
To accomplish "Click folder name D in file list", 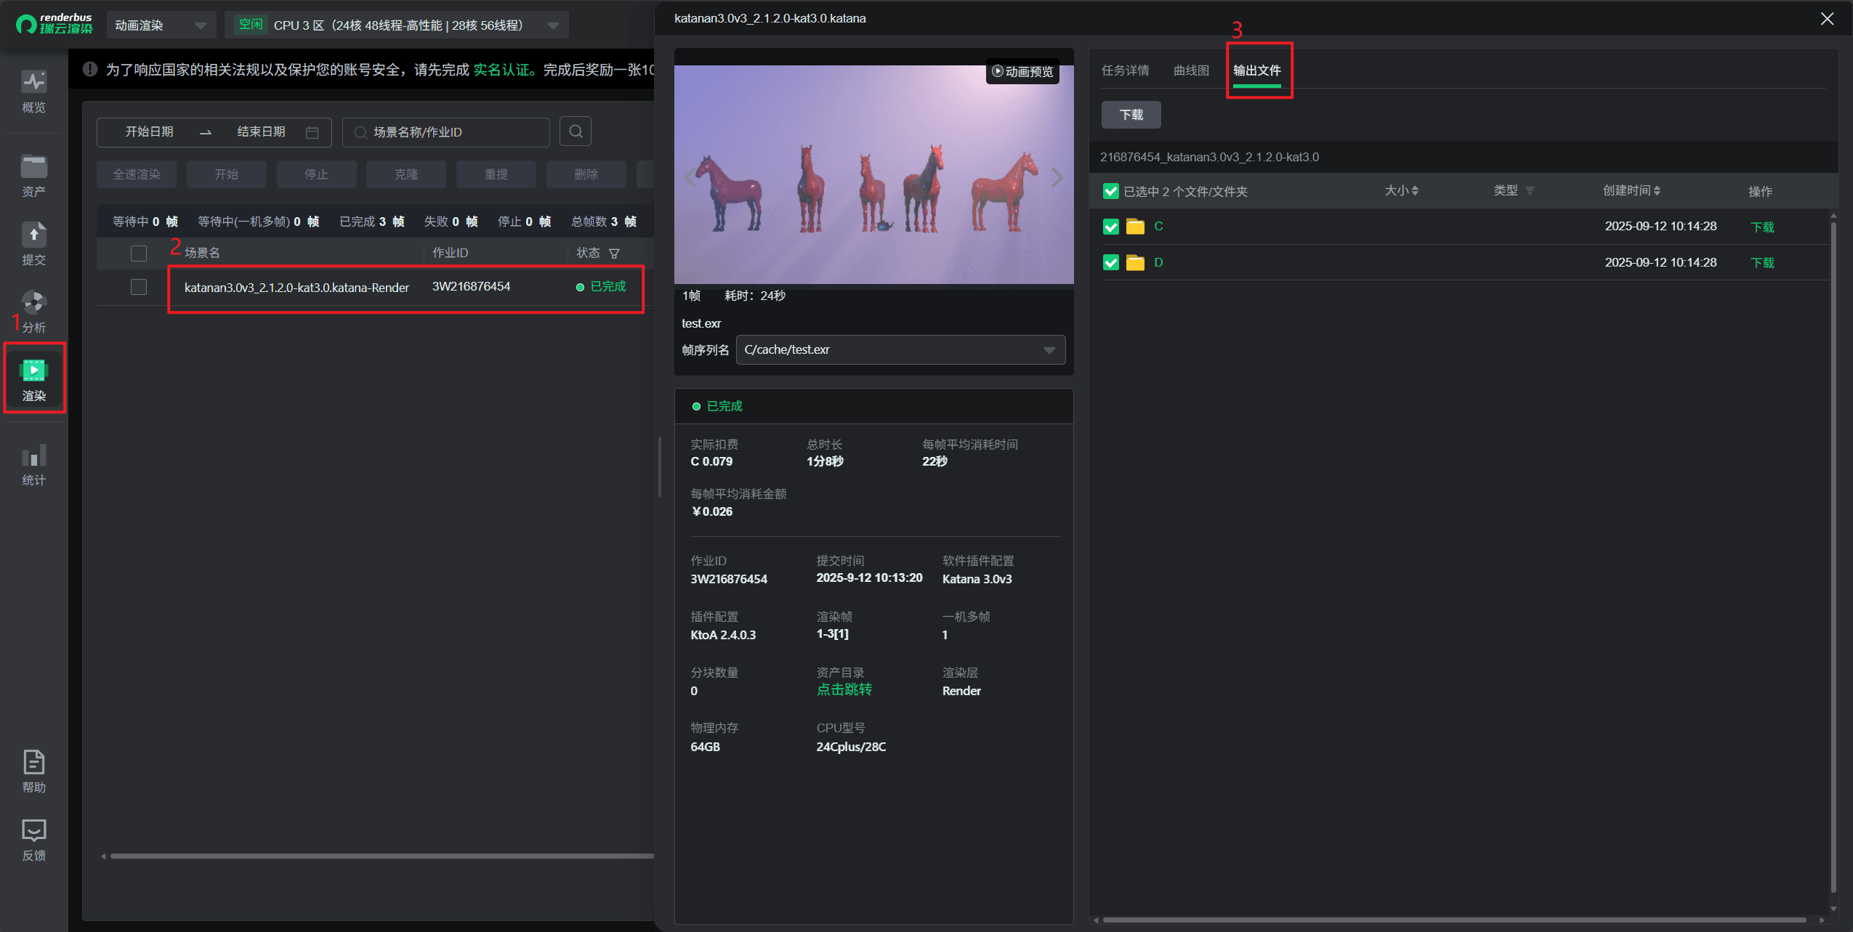I will click(1158, 262).
